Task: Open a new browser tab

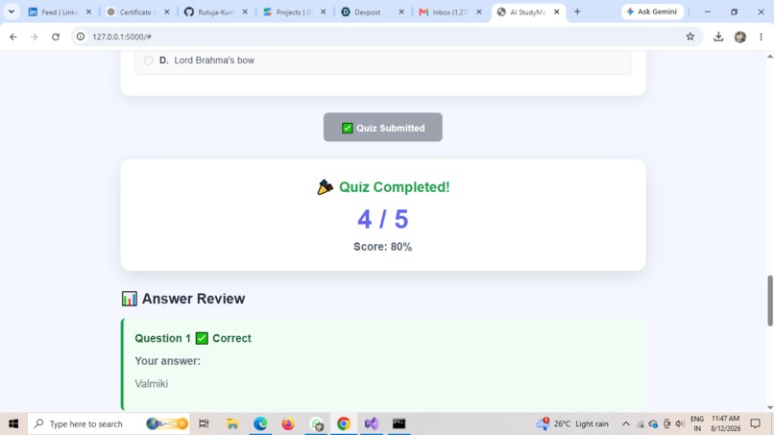Action: (577, 12)
